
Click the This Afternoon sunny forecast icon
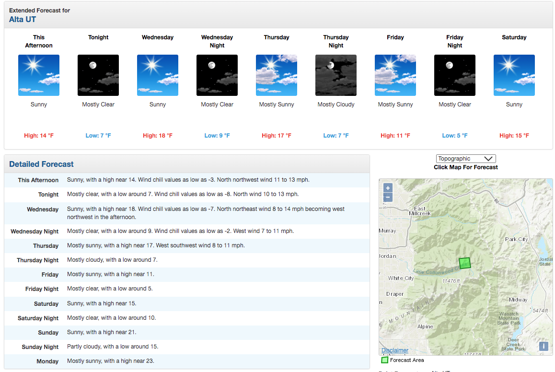pyautogui.click(x=39, y=75)
